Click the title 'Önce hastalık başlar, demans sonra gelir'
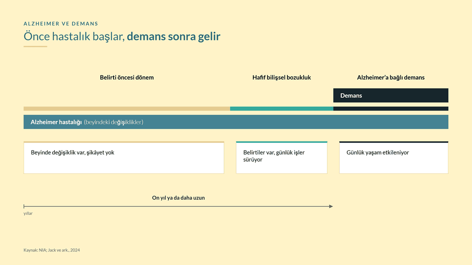This screenshot has width=472, height=265. (x=122, y=36)
